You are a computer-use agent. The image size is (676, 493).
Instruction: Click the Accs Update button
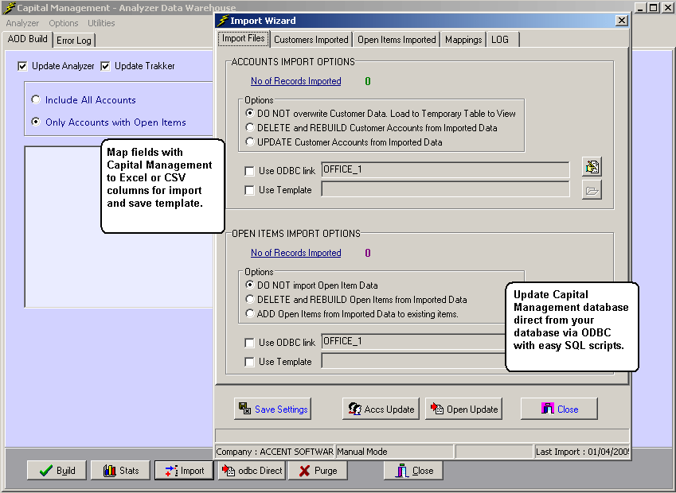(381, 409)
